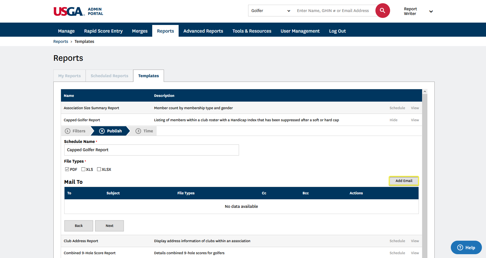Click the red search magnifier icon
Viewport: 486px width, 258px height.
(x=382, y=11)
